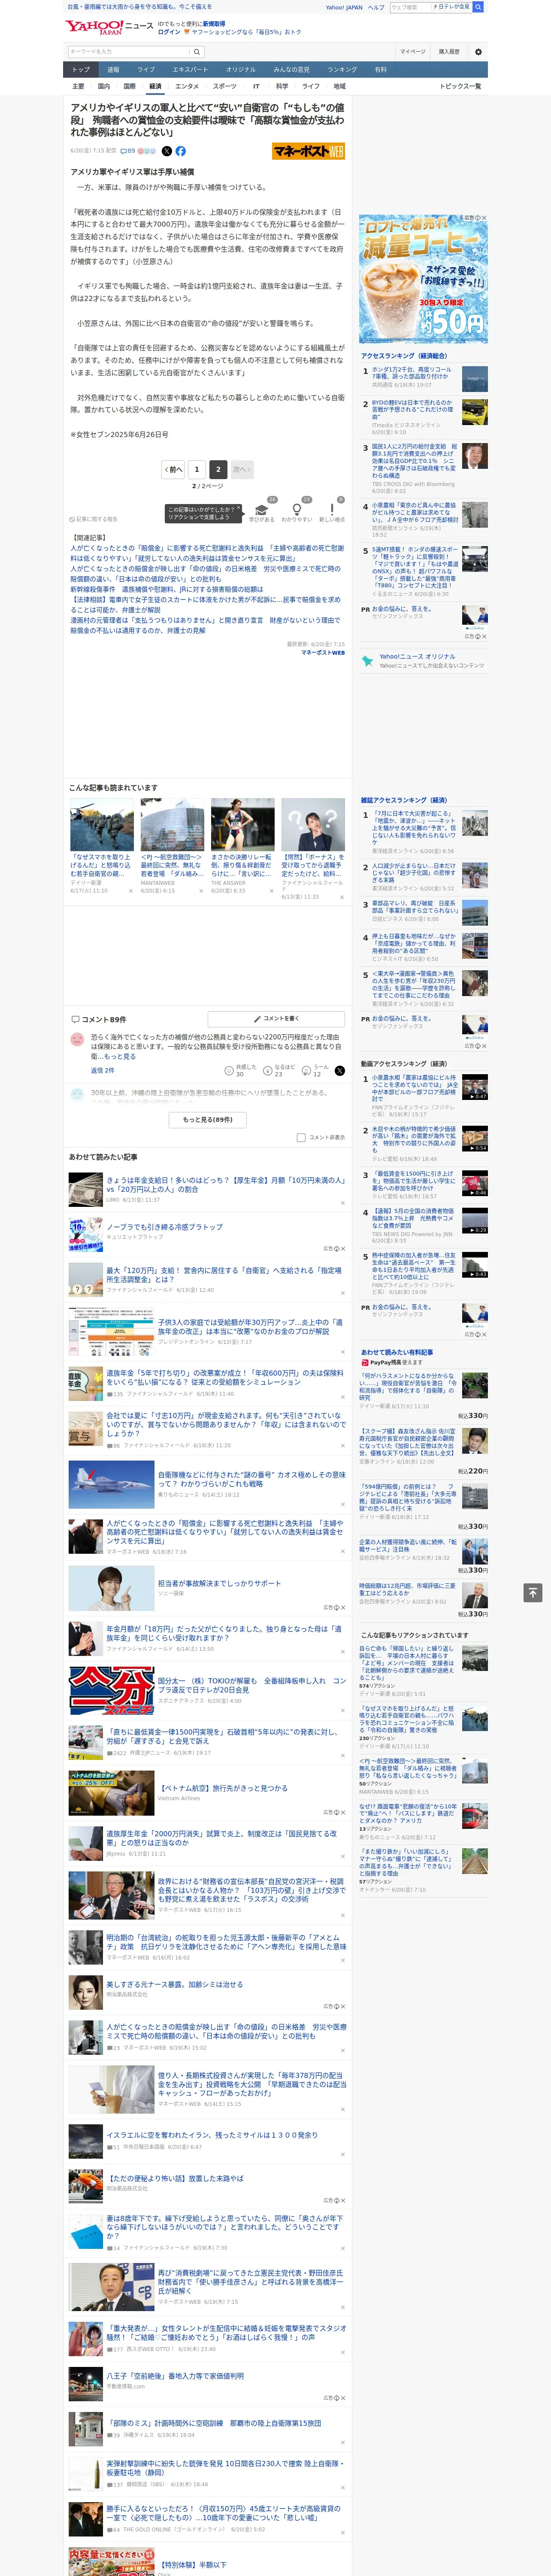This screenshot has width=551, height=2576.
Task: Click the comment count bubble showing 89
Action: [x=128, y=151]
